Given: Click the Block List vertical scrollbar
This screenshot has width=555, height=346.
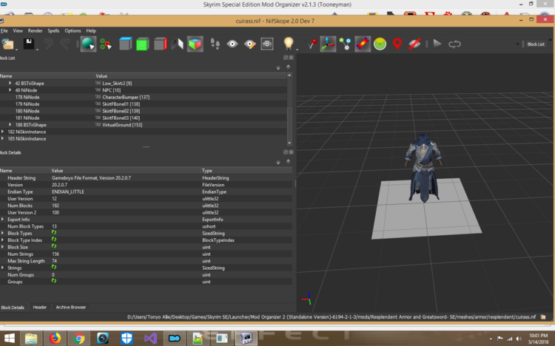Looking at the screenshot, I should click(289, 109).
